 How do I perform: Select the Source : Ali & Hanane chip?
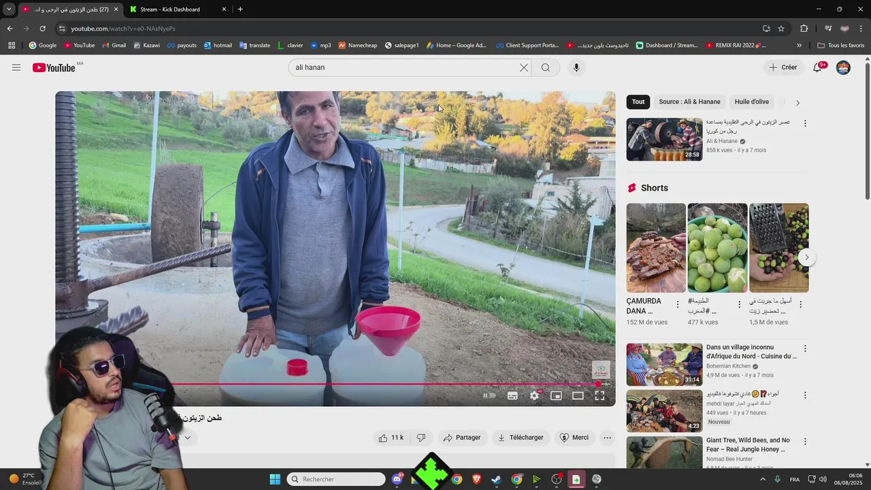(x=689, y=102)
